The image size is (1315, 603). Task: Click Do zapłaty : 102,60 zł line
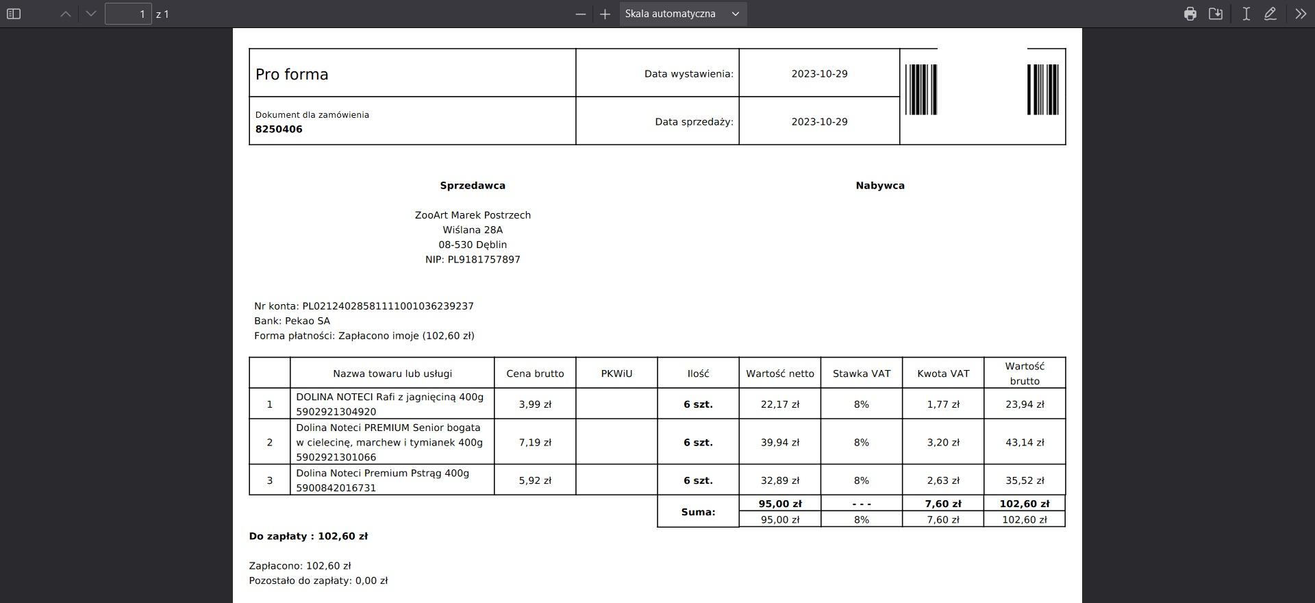(308, 536)
